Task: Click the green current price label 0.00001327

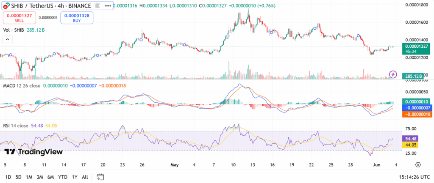Action: 416,49
